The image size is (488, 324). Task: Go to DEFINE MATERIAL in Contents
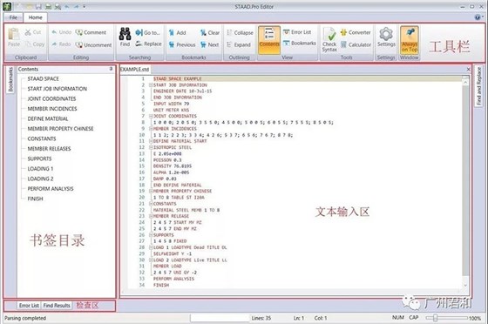click(x=48, y=118)
